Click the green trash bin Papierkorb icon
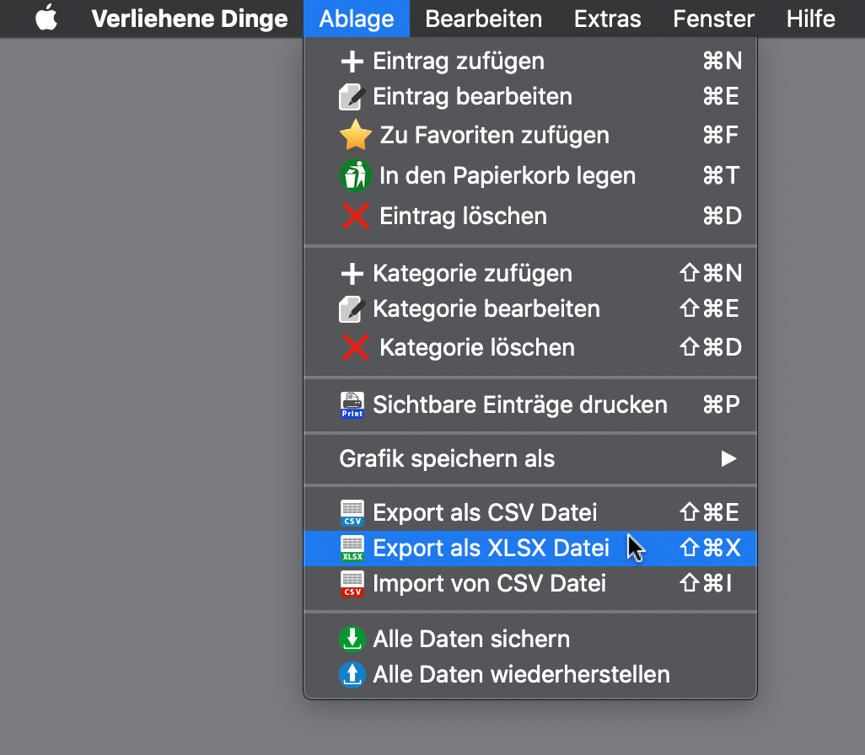The width and height of the screenshot is (865, 755). 355,175
